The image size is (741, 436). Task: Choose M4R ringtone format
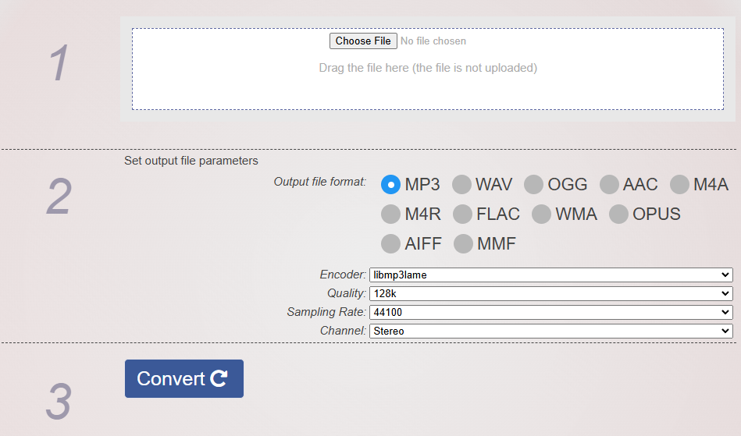391,214
